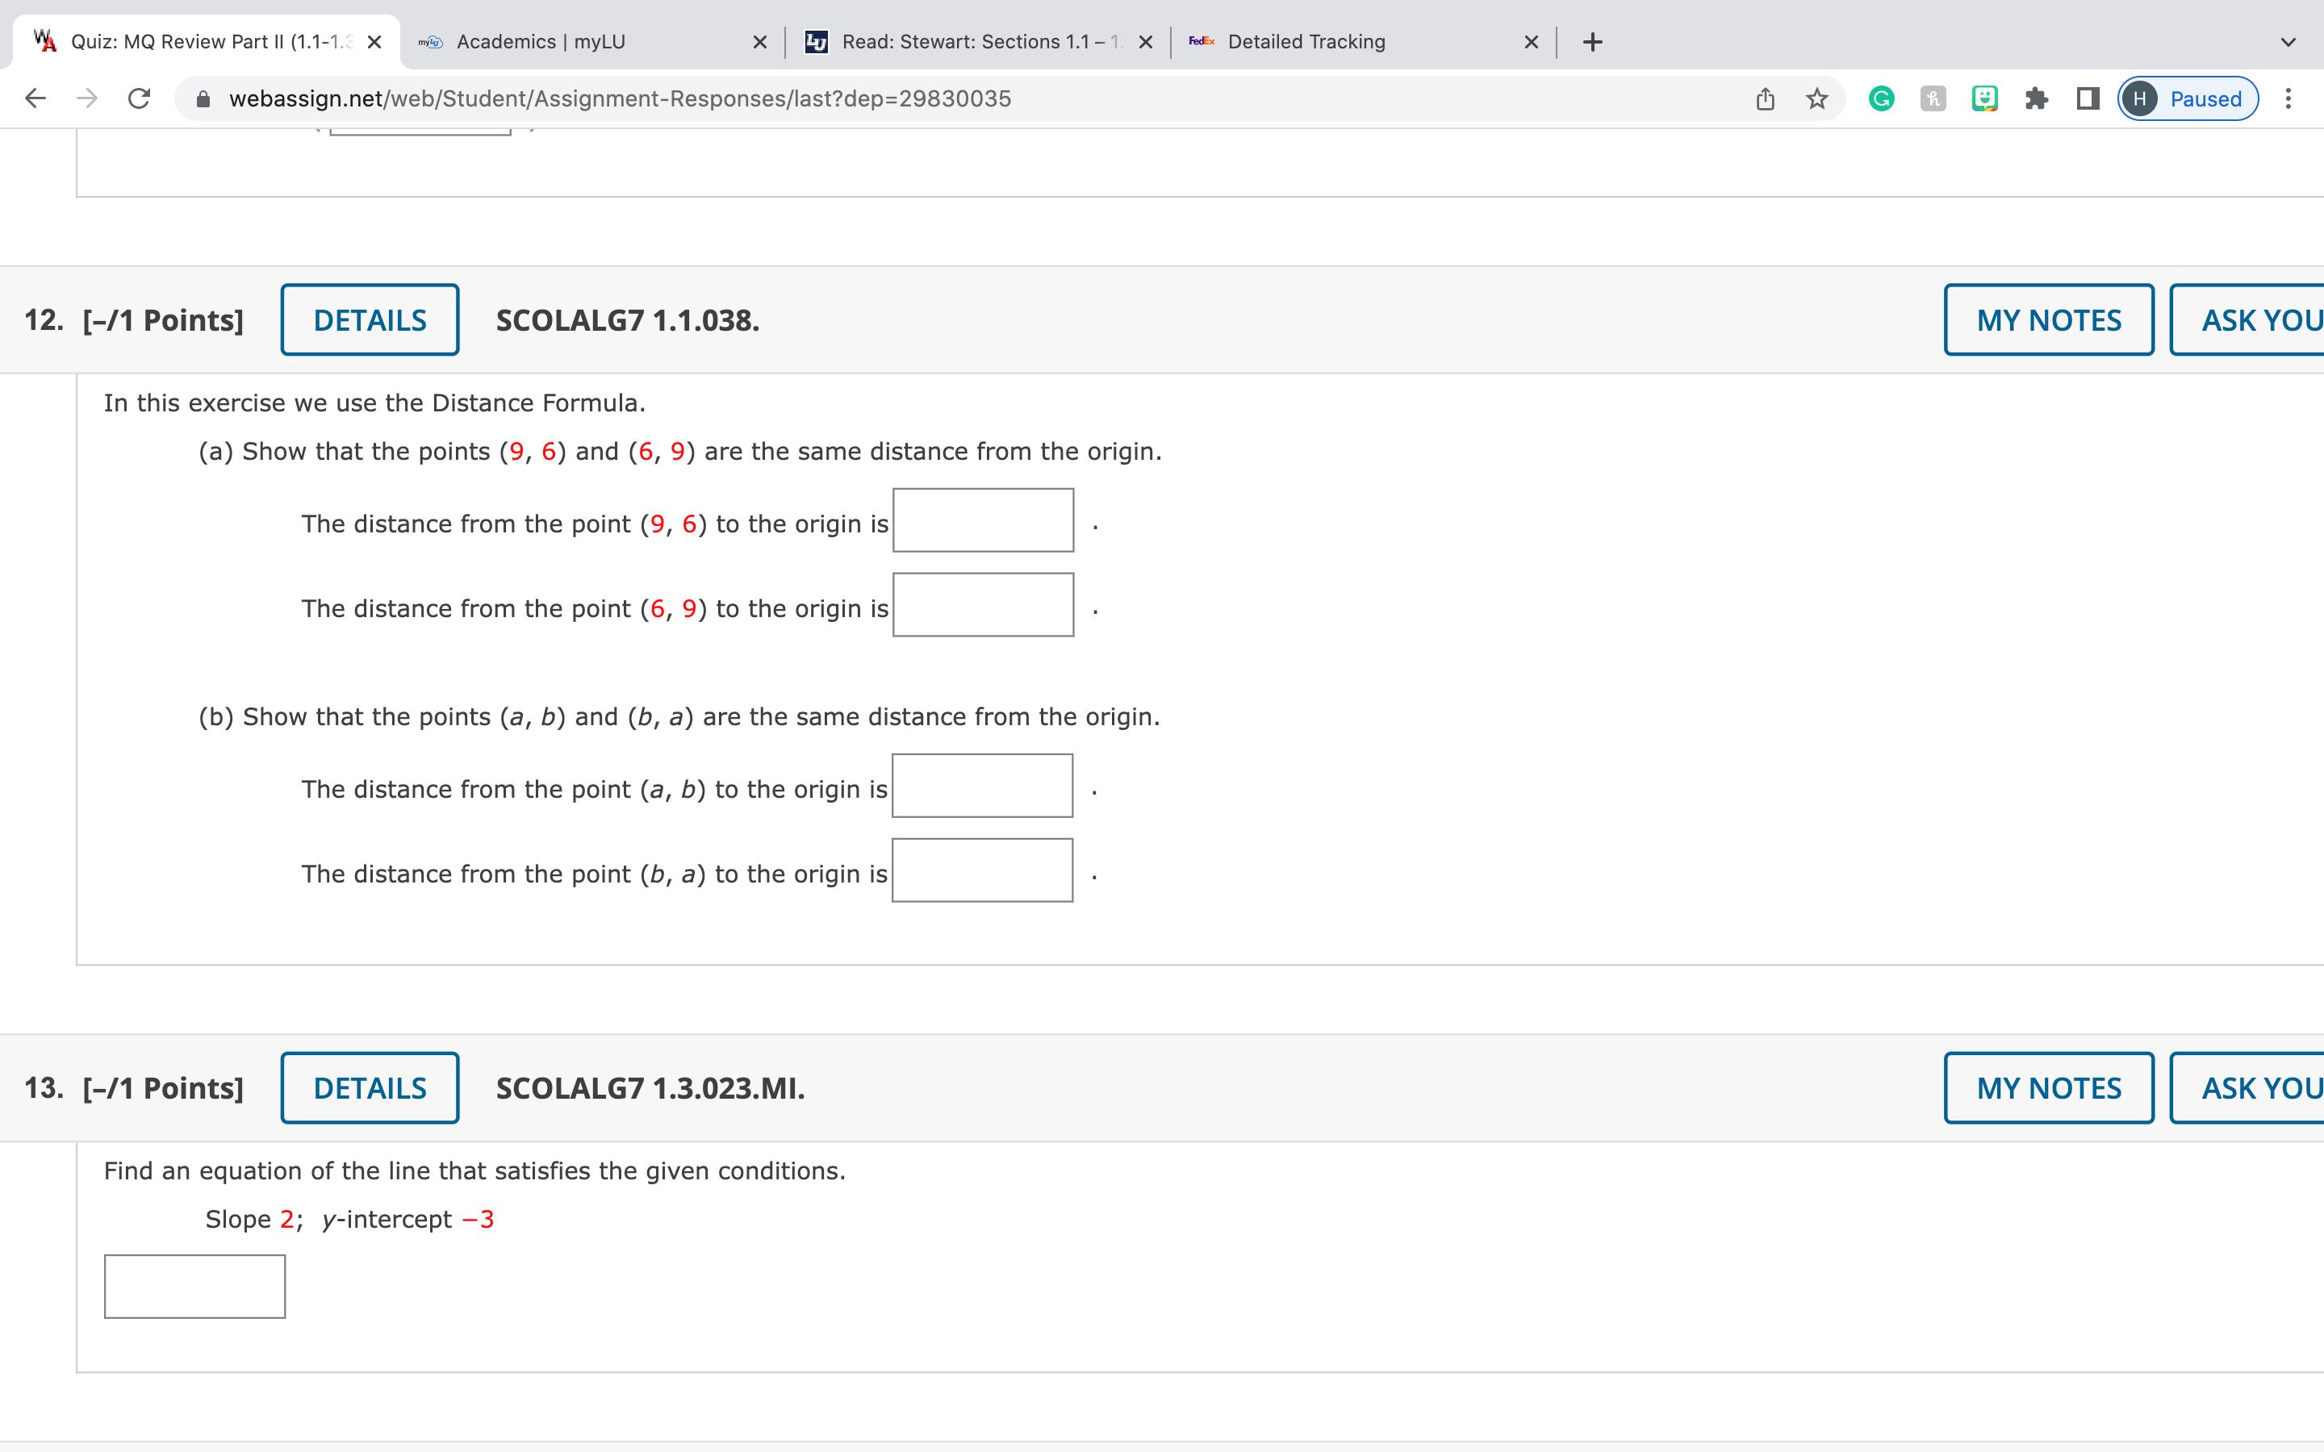The height and width of the screenshot is (1452, 2324).
Task: Reload the WebAssign page
Action: point(137,98)
